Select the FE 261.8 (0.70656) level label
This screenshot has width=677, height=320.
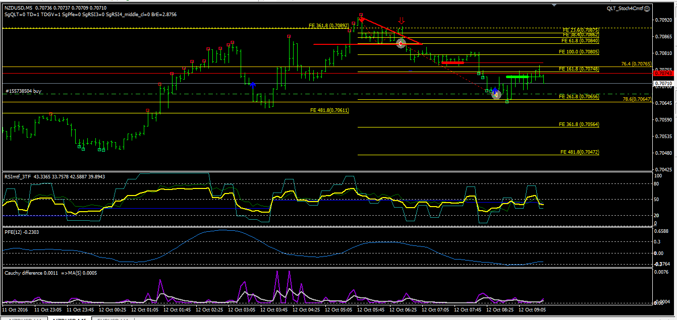[x=579, y=96]
